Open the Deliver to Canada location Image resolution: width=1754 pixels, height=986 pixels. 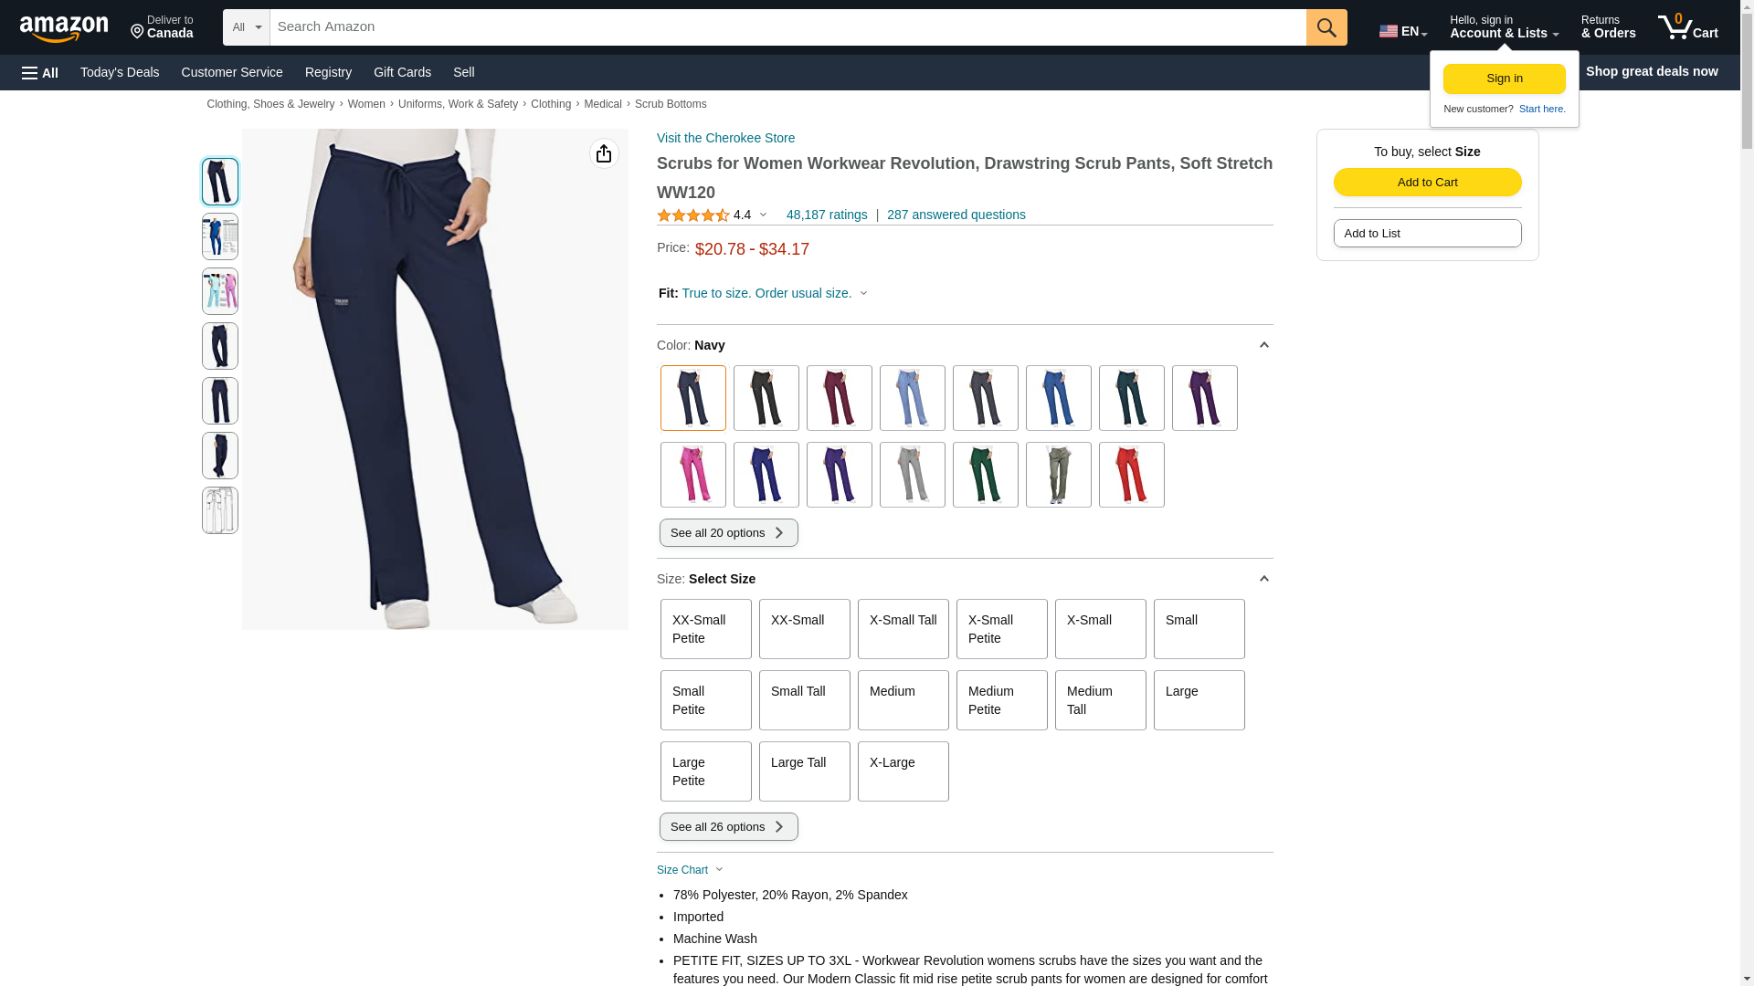click(162, 27)
